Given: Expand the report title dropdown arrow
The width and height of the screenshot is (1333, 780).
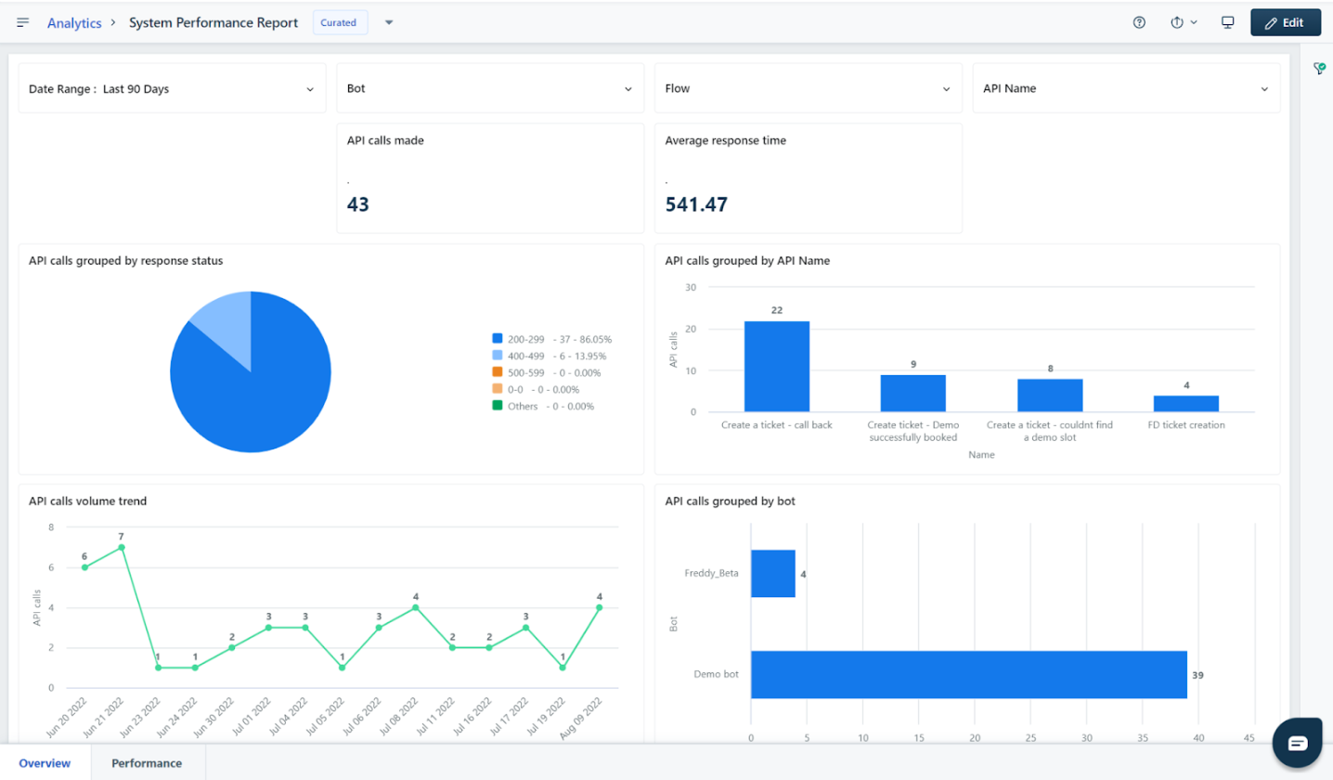Looking at the screenshot, I should (389, 23).
